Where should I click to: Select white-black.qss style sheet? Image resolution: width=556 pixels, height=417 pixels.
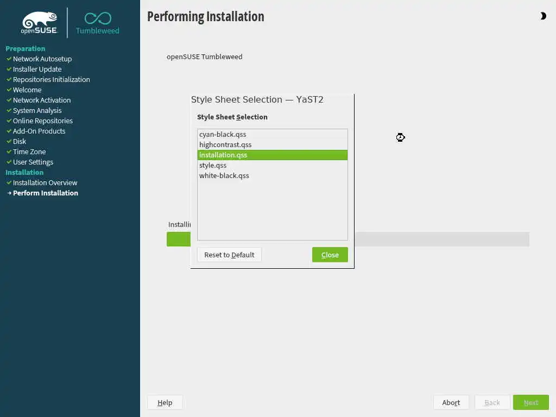[273, 175]
